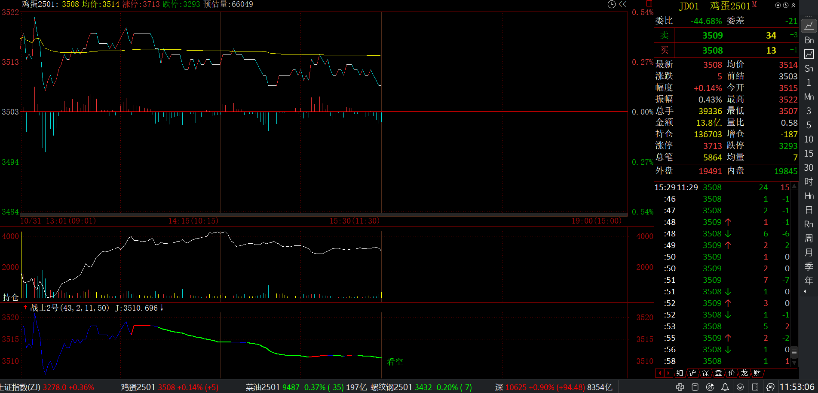Screen dimensions: 818x393
Task: Select the quarterly 季 period
Action: [809, 266]
